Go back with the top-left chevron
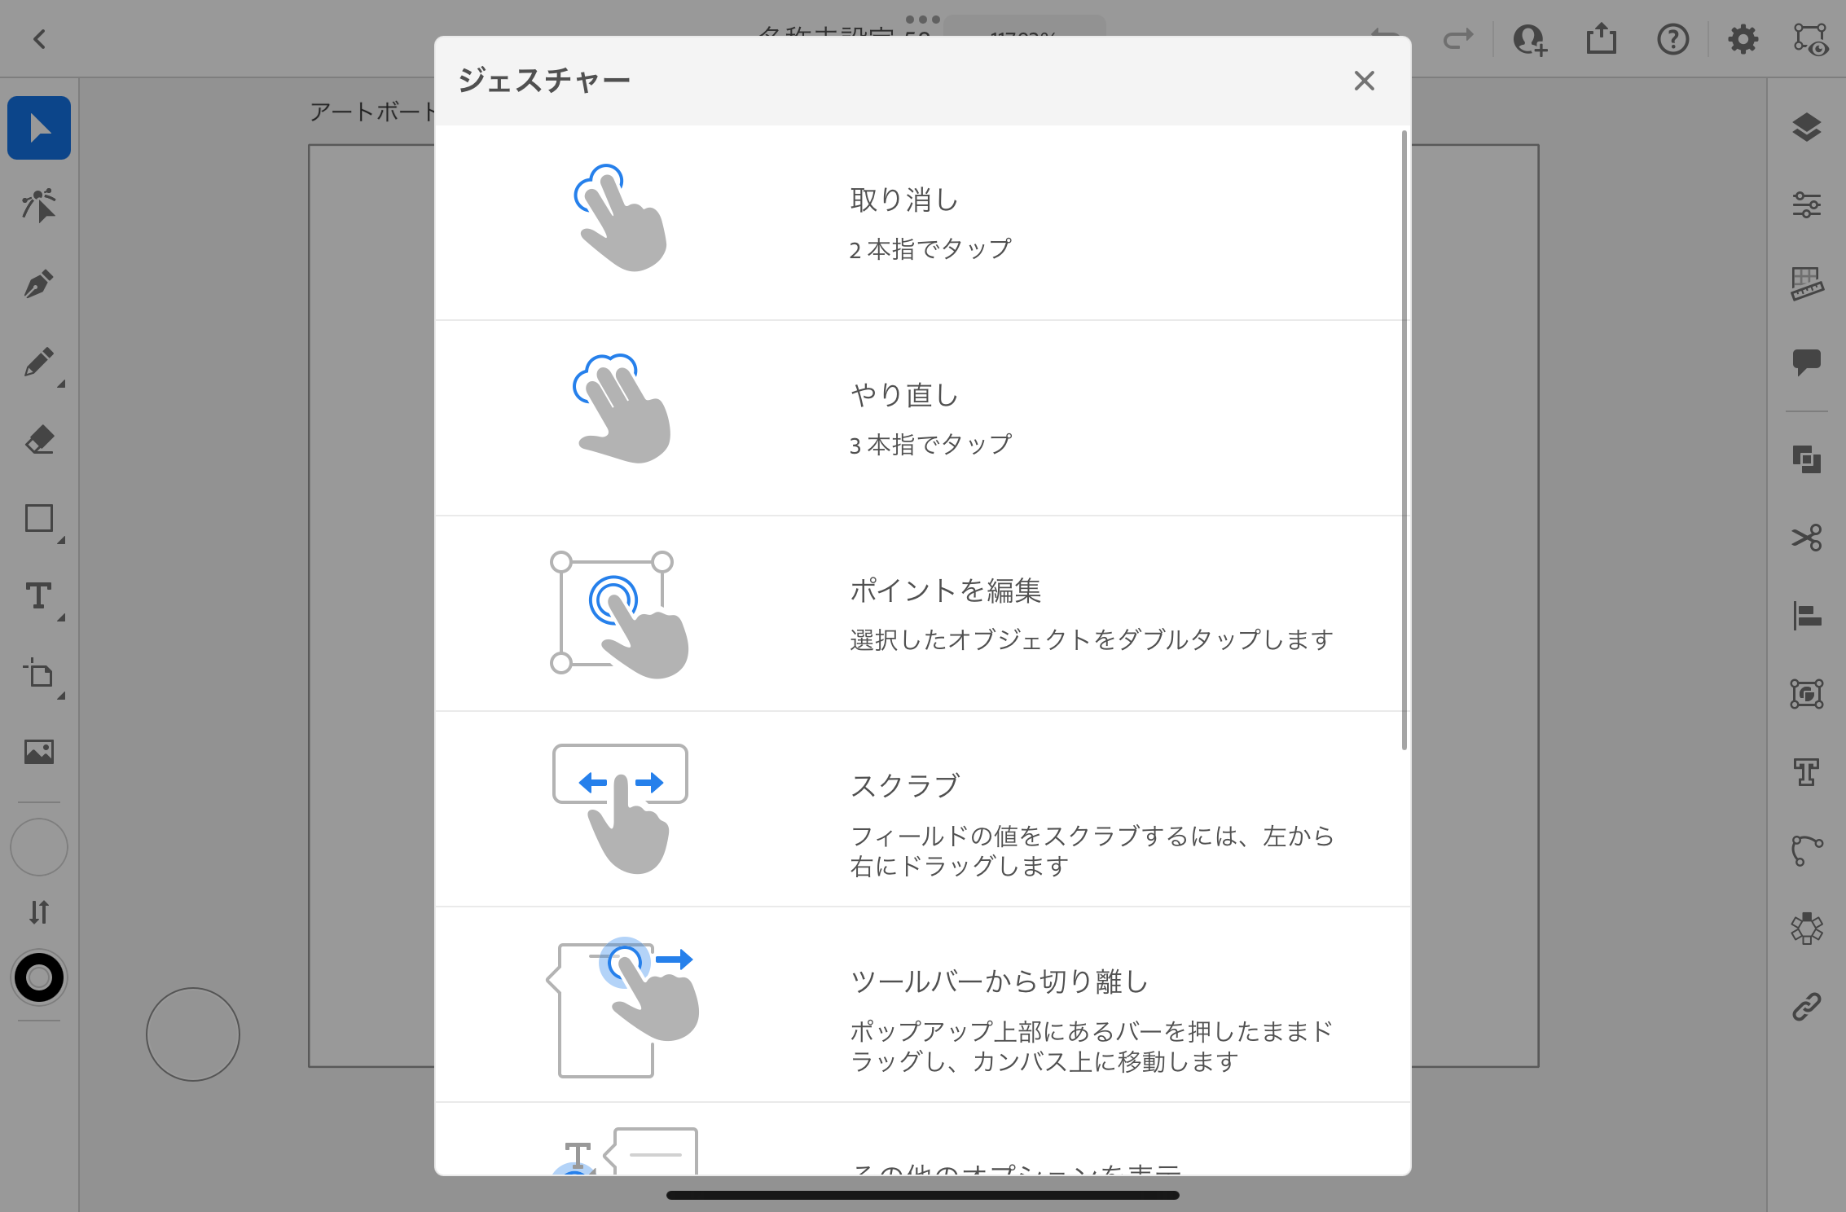Screen dimensions: 1846x1212 pos(39,39)
